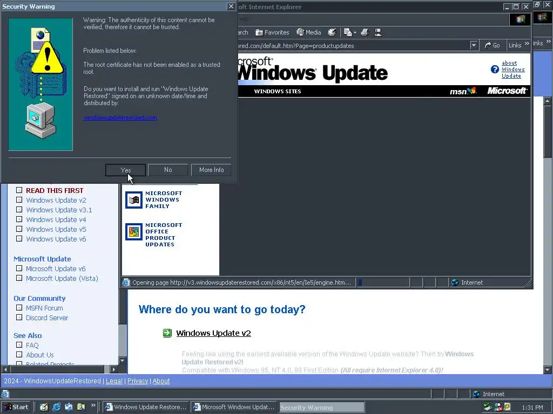The width and height of the screenshot is (553, 414).
Task: Open the windowsupdaterestored.com certificate link
Action: pos(120,118)
